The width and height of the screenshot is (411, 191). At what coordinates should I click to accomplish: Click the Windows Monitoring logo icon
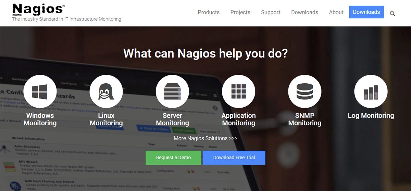click(40, 92)
